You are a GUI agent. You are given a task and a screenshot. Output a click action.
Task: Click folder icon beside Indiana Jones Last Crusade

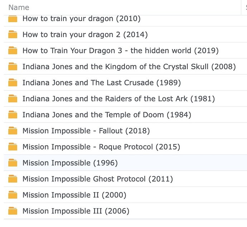tap(13, 83)
